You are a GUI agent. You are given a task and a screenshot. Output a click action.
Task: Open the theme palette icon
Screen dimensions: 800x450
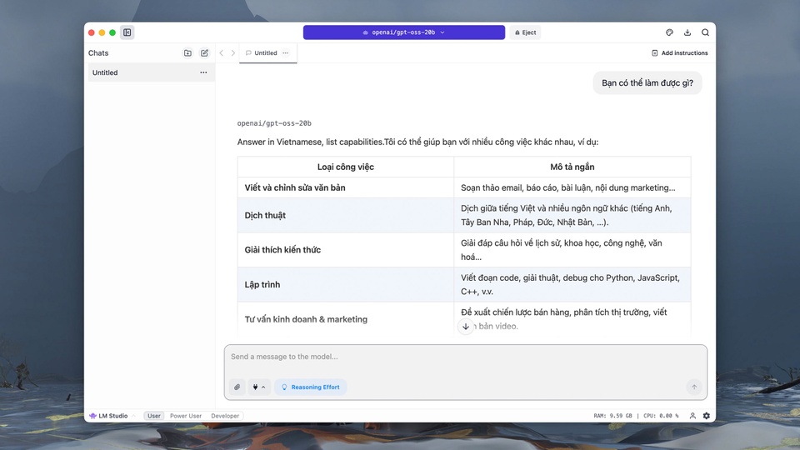click(669, 32)
